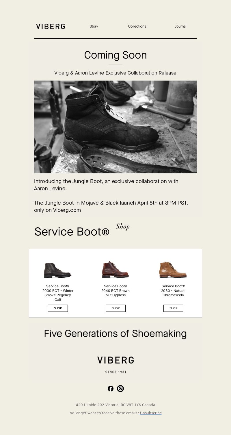Click the Service Boot® heading

coord(72,232)
